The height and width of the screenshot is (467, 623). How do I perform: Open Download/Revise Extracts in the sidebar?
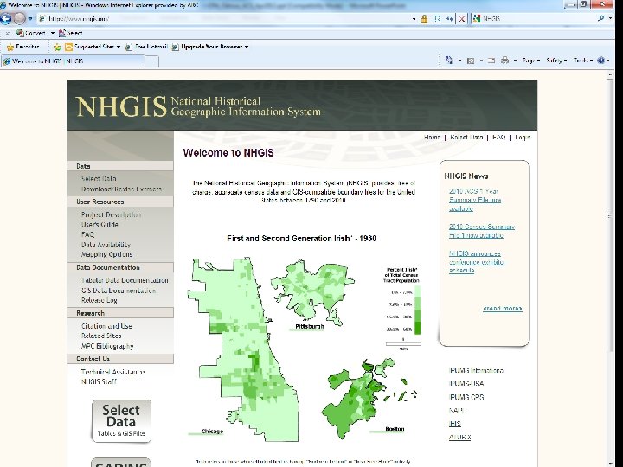pyautogui.click(x=121, y=189)
